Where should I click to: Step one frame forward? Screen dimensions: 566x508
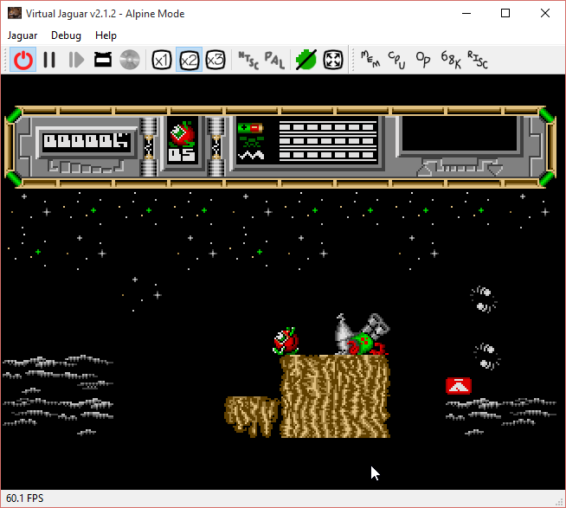pos(76,60)
